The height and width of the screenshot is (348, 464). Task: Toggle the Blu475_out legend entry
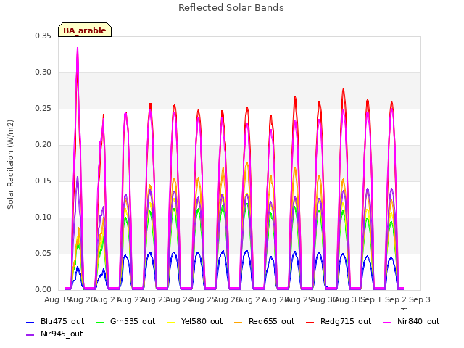coord(55,322)
